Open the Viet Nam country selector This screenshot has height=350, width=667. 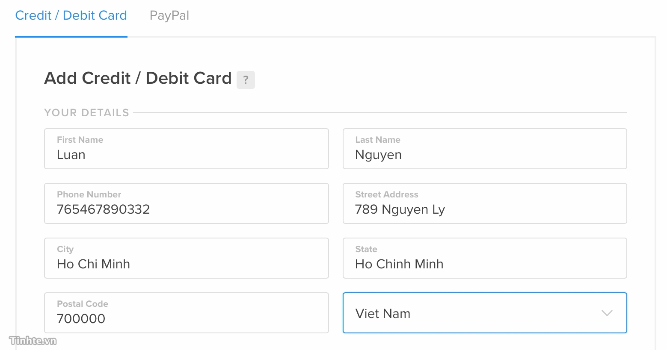point(484,313)
